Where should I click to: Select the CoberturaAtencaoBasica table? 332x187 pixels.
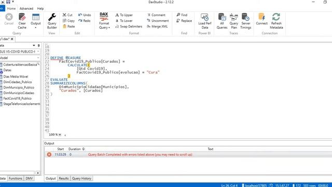point(20,64)
